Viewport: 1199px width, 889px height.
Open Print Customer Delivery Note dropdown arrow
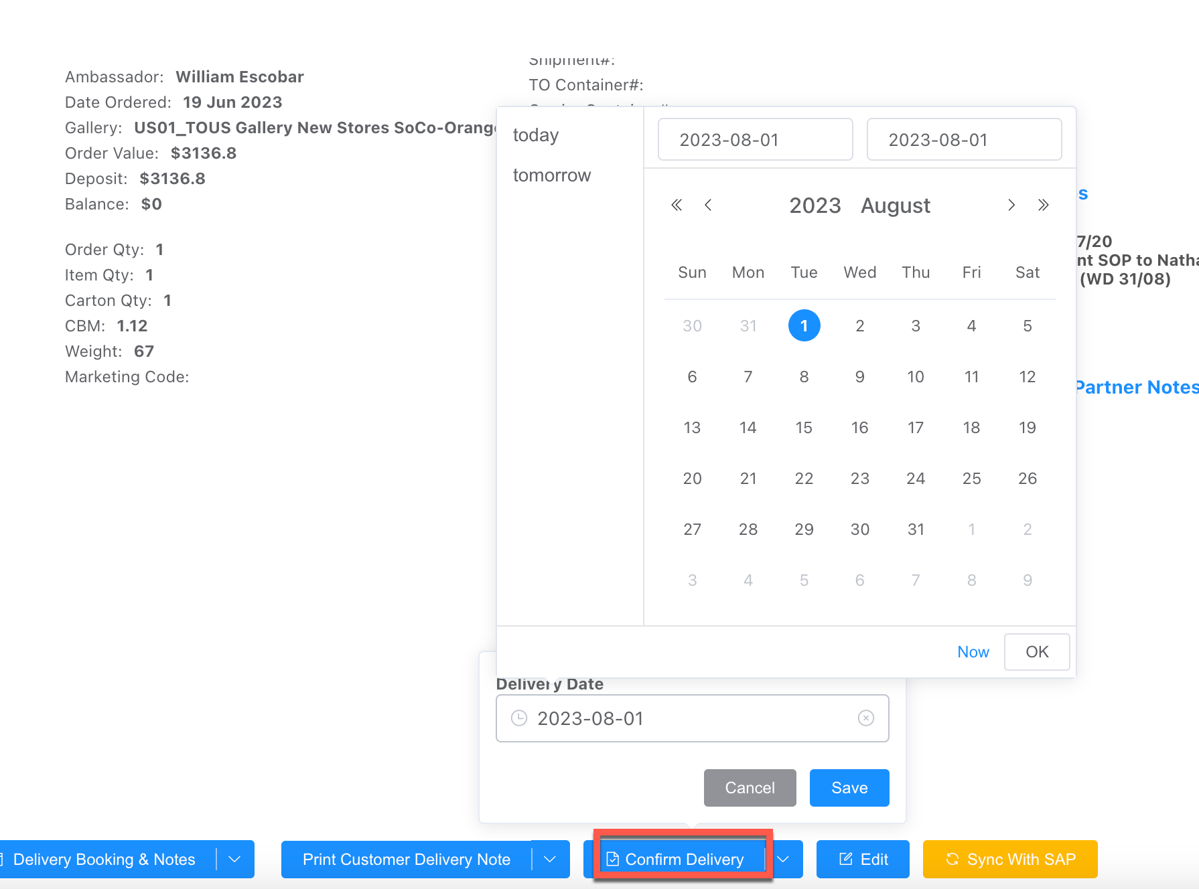(550, 859)
